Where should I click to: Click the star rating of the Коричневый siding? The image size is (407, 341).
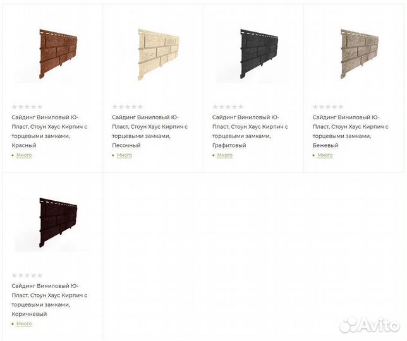tap(27, 275)
